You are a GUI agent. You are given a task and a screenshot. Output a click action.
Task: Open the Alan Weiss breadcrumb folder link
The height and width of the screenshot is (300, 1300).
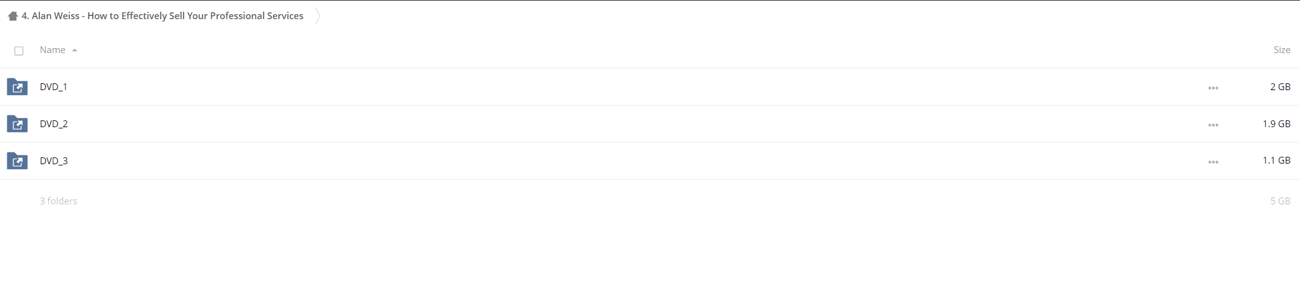tap(162, 16)
